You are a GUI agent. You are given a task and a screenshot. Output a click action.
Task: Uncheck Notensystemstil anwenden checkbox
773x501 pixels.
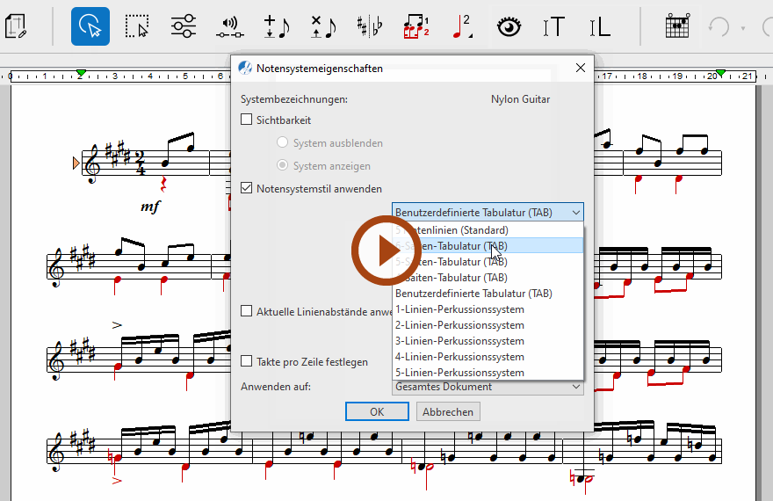247,188
